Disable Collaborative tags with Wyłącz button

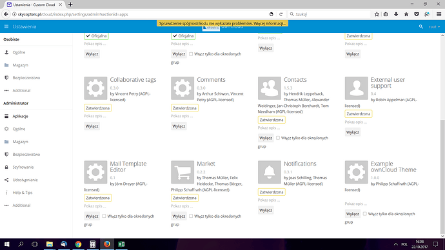92,126
